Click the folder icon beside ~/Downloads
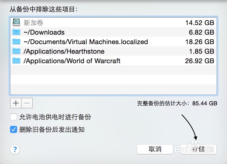Viewport: 227px width, 164px height. click(16, 32)
